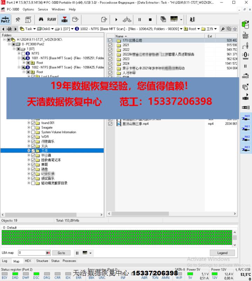The width and height of the screenshot is (252, 281).
Task: Click the RAW recovery toolbar button
Action: click(x=52, y=19)
